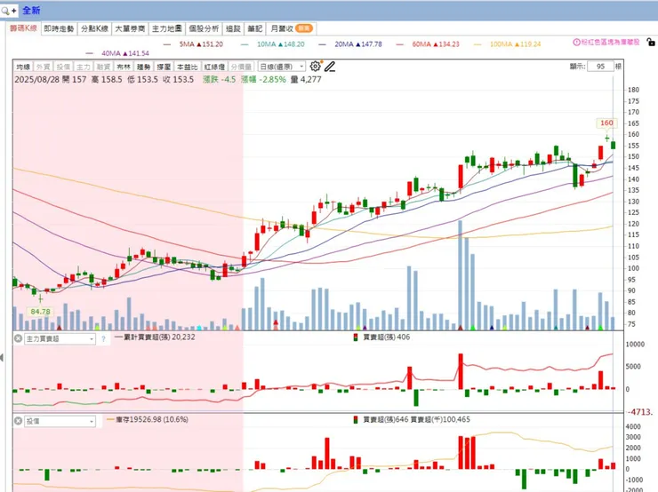Open the 投信 indicator dropdown in lower panel
Screen dimensions: 658x492
tap(60, 421)
